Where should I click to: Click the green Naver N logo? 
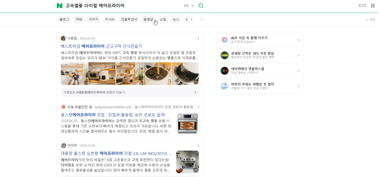pyautogui.click(x=59, y=6)
